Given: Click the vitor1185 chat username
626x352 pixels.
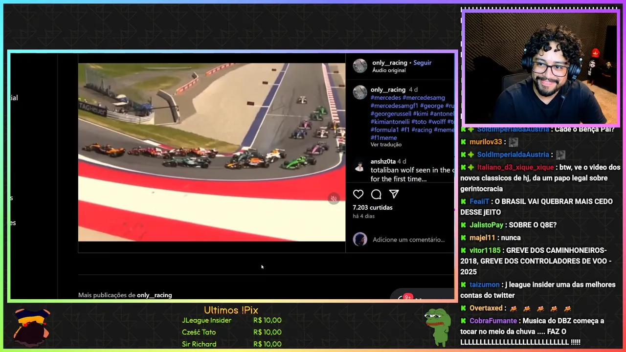Looking at the screenshot, I should 485,250.
